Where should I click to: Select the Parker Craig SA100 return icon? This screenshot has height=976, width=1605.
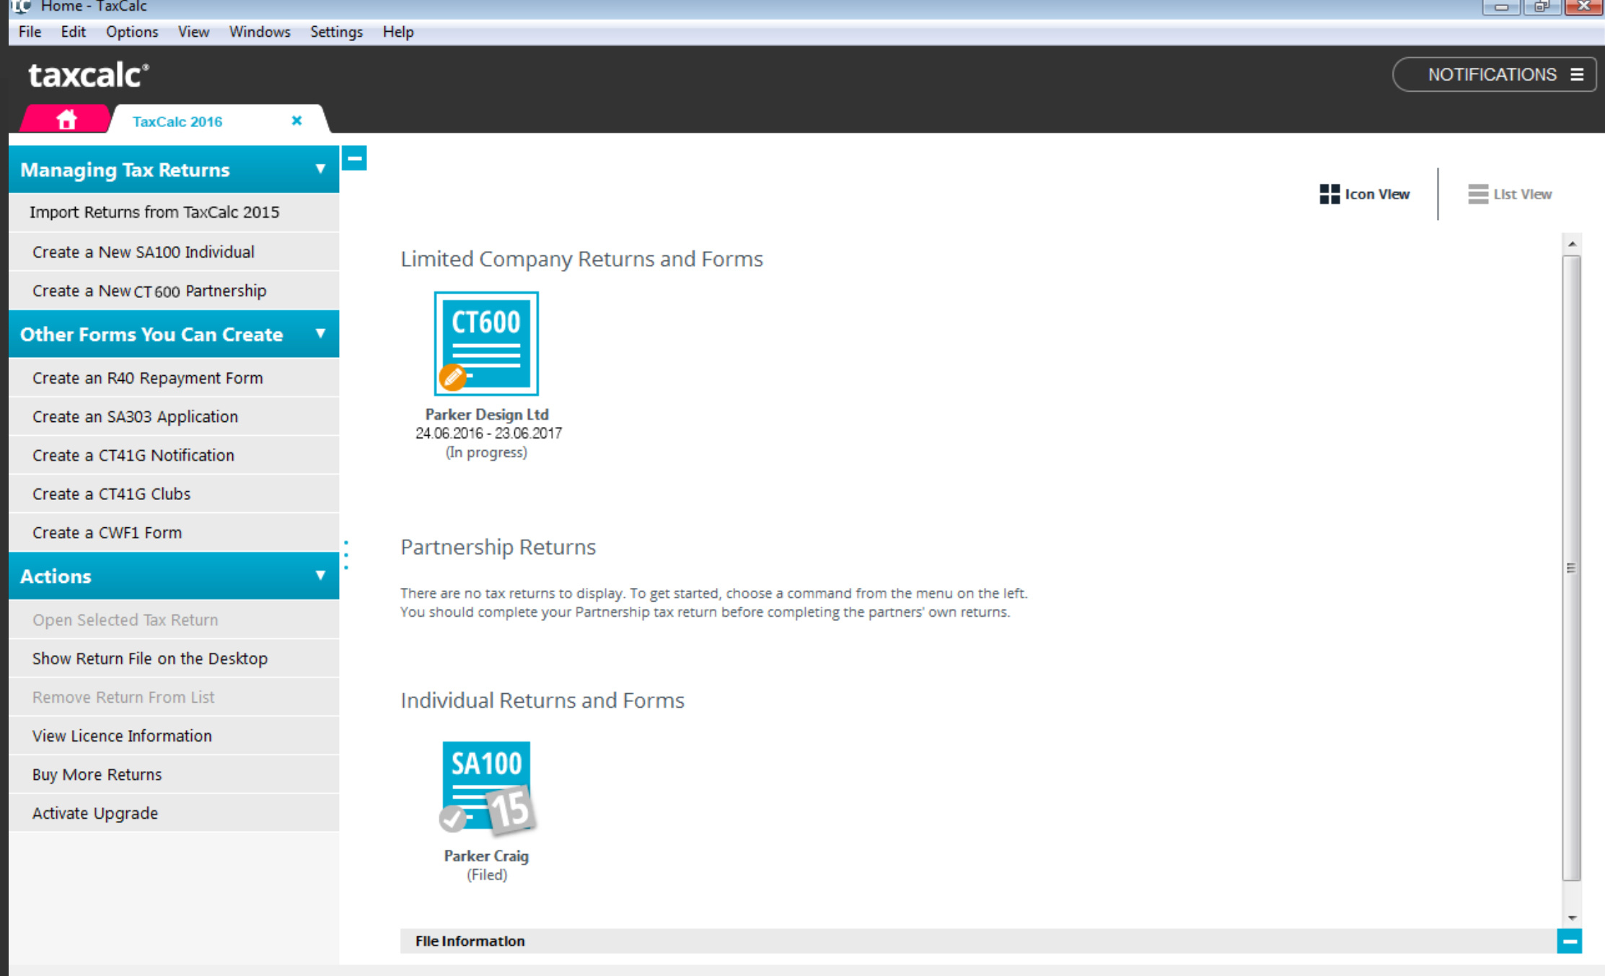pyautogui.click(x=486, y=788)
